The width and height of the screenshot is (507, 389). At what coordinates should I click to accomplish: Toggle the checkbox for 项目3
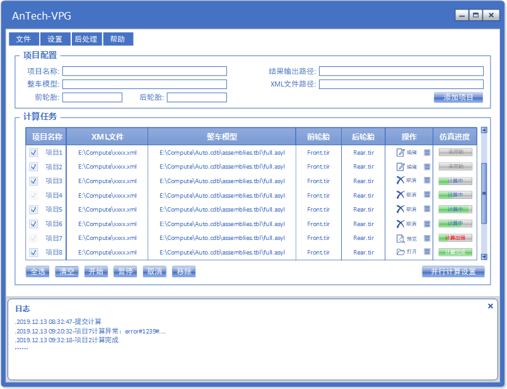point(33,181)
